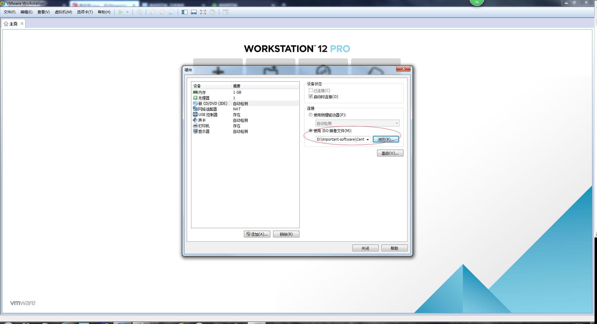597x324 pixels.
Task: Click the Unity mode toolbar icon
Action: tap(212, 12)
